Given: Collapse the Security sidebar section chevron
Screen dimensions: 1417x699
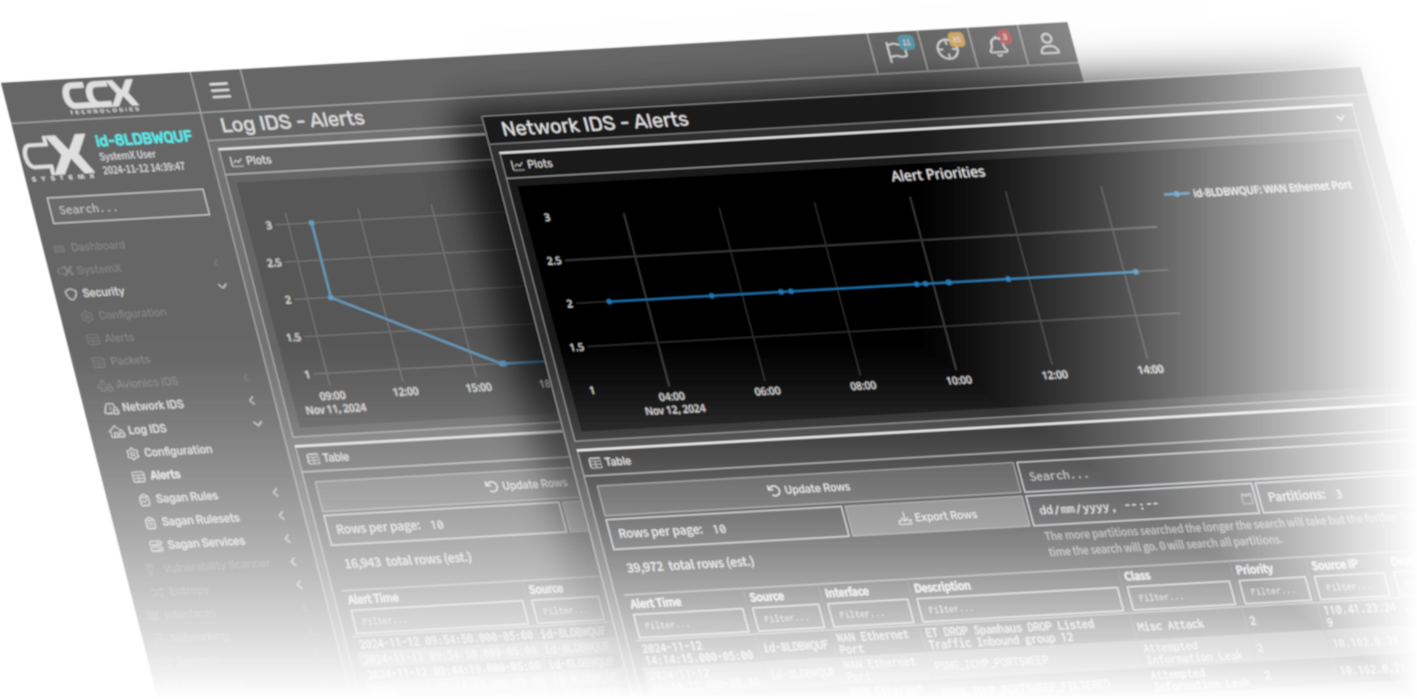Looking at the screenshot, I should tap(222, 286).
